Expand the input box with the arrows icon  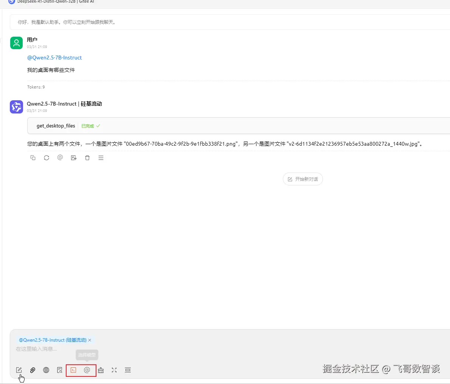click(x=114, y=370)
